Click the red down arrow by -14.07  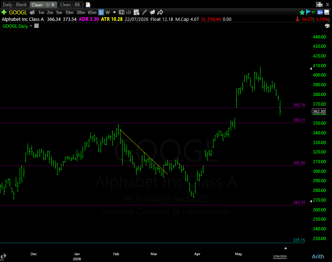(x=298, y=19)
